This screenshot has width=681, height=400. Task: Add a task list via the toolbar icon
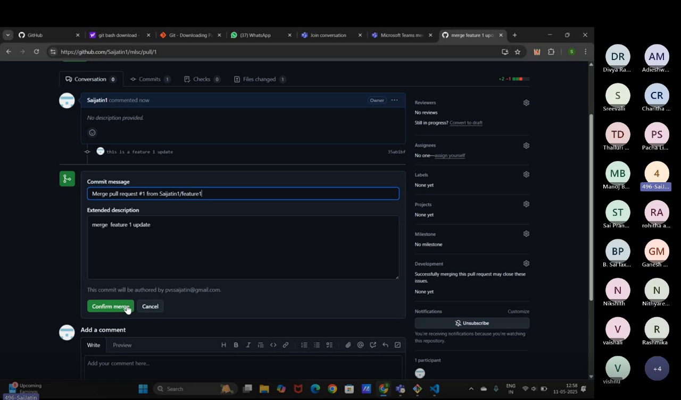coord(329,345)
